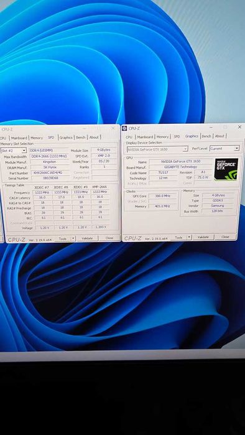Open Graphics tab in SPD window
Screen dimensions: 245x435
pos(66,138)
